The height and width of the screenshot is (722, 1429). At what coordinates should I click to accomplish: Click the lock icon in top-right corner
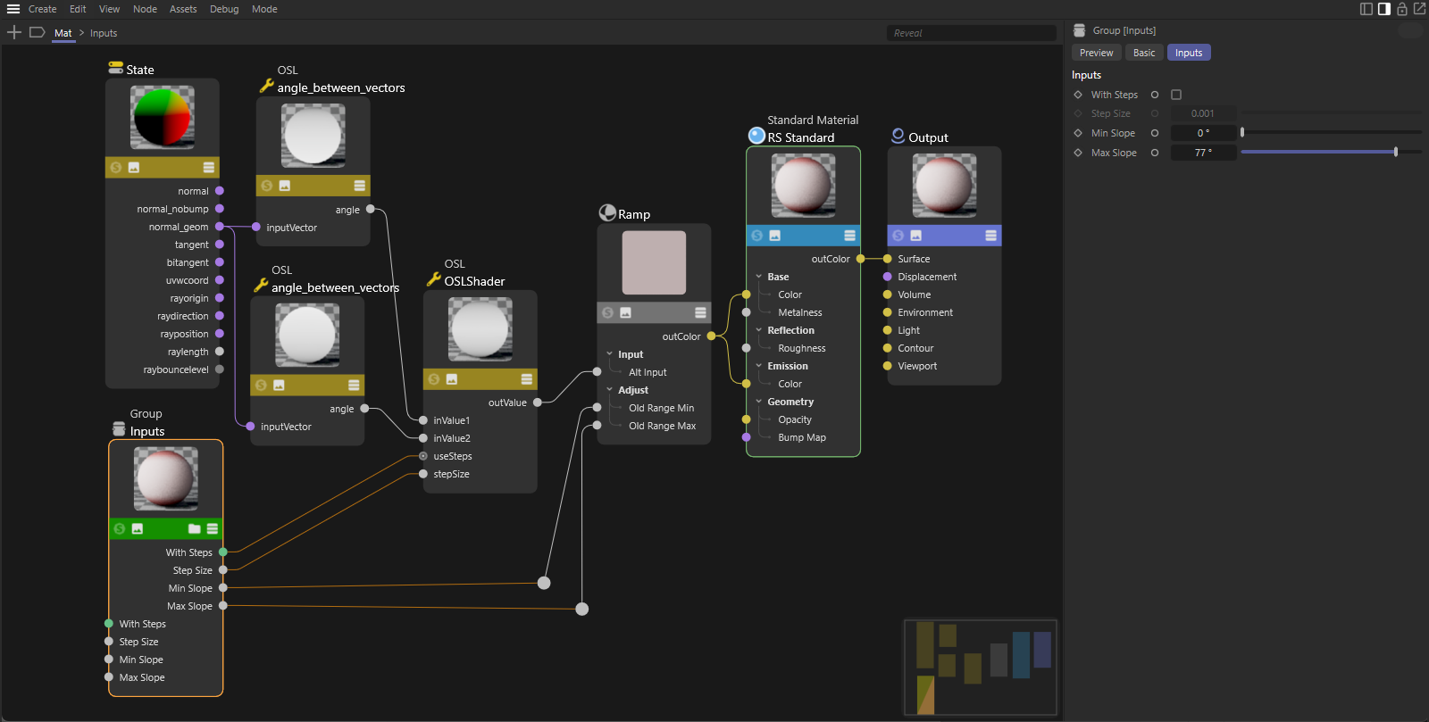pos(1402,9)
